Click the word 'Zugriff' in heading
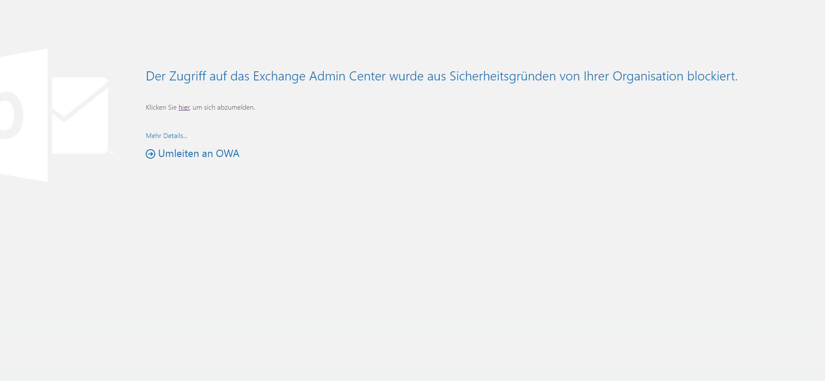The height and width of the screenshot is (381, 825). point(187,77)
